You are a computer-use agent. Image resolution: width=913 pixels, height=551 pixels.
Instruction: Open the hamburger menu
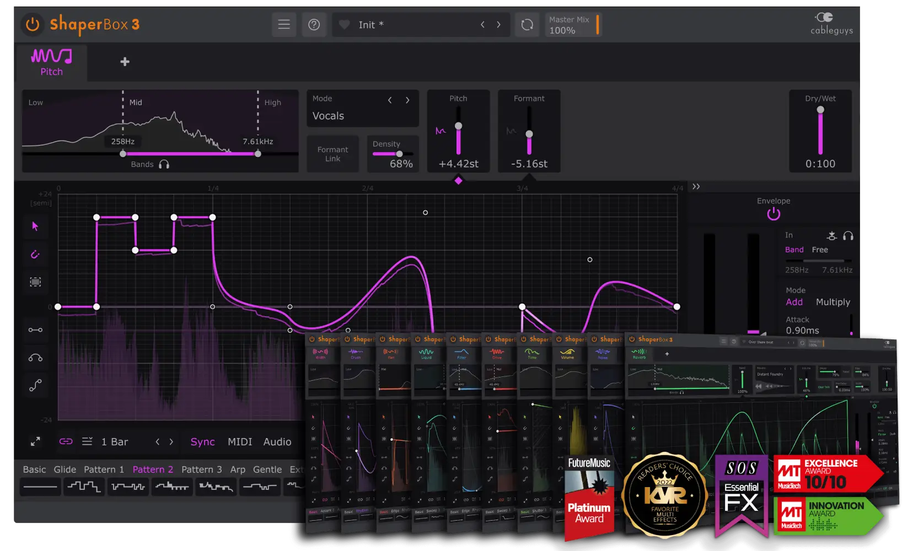(x=284, y=24)
